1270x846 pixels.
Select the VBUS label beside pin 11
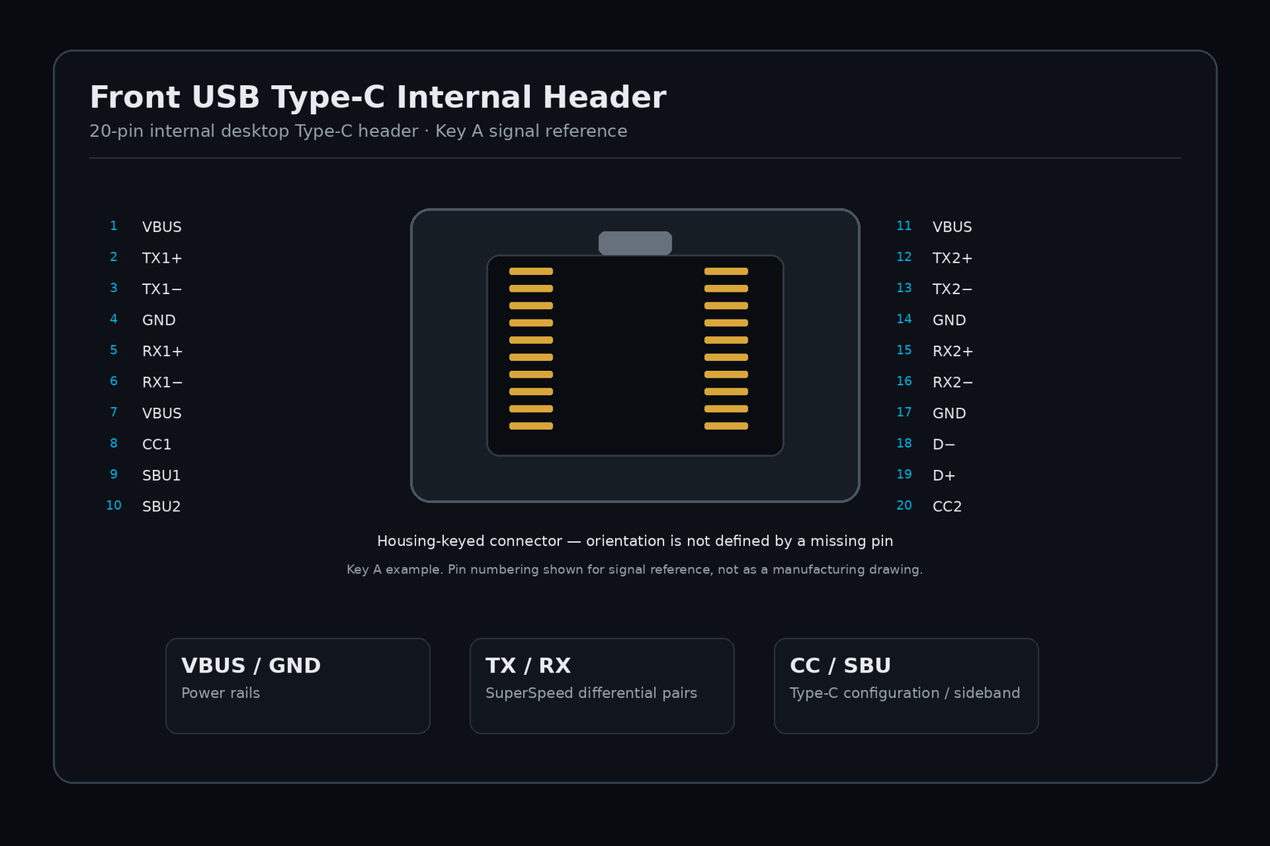952,227
